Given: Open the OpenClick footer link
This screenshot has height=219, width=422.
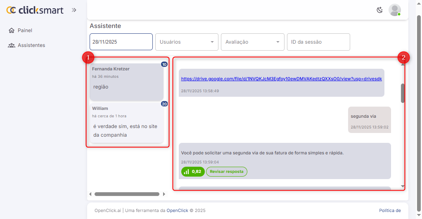Looking at the screenshot, I should 177,211.
